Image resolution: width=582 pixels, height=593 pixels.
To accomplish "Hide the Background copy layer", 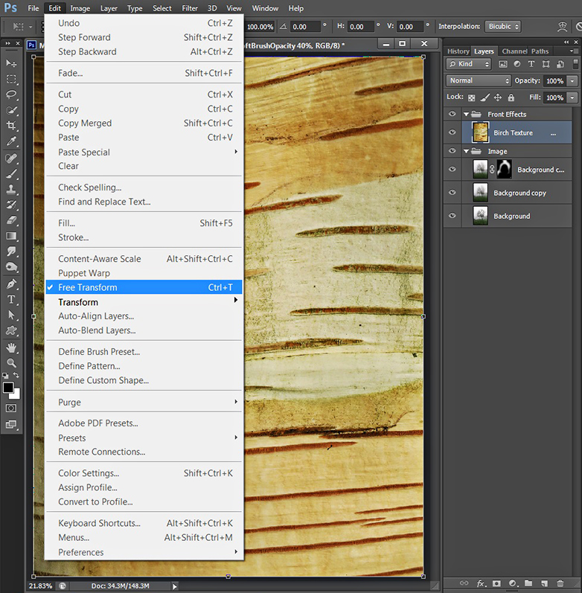I will pos(453,192).
